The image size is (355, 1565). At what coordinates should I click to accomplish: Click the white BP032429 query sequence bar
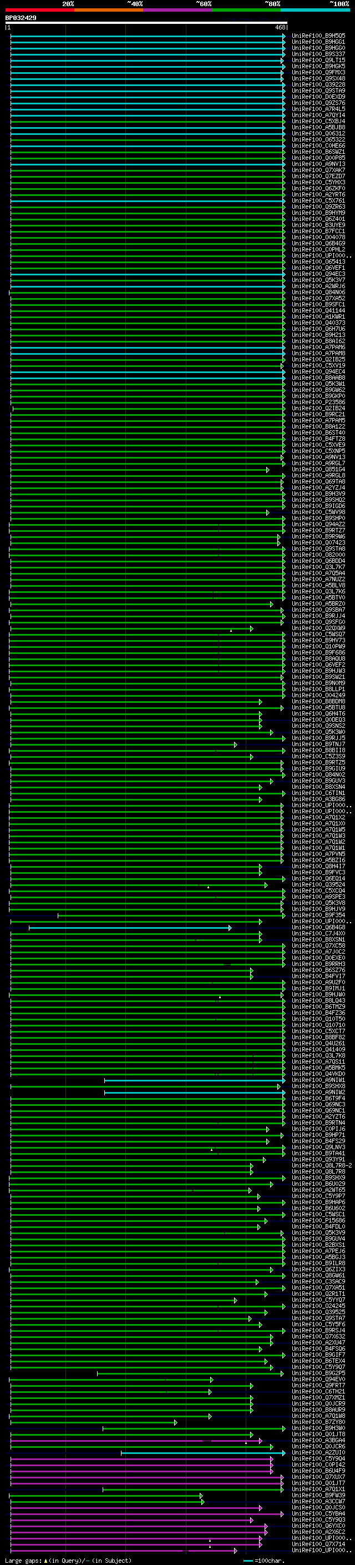[146, 22]
